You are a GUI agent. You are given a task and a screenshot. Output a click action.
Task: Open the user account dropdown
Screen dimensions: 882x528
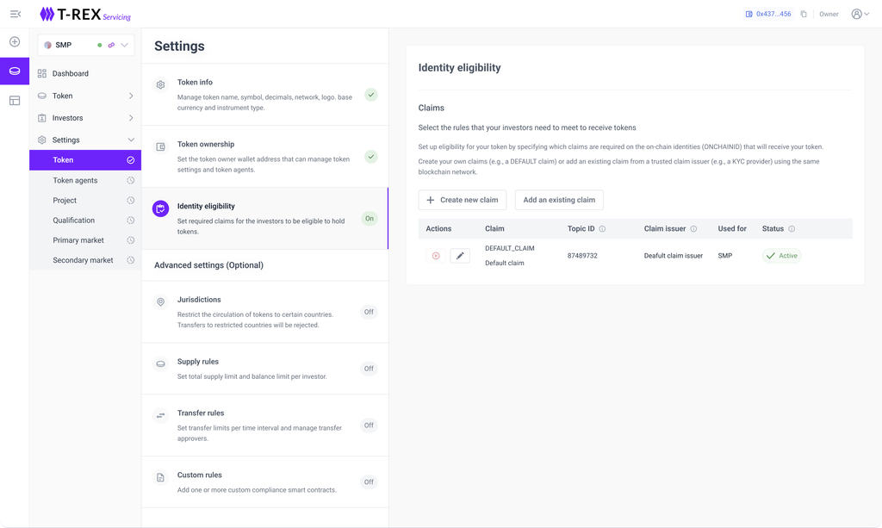pos(860,14)
